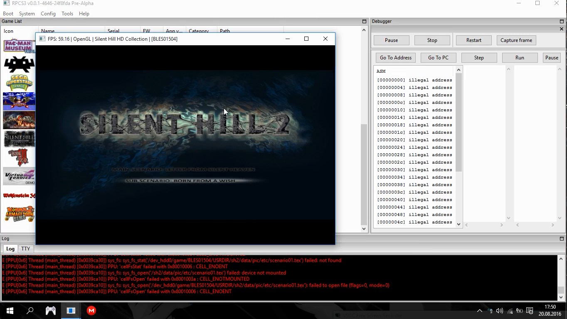The image size is (567, 319).
Task: Float the Debugger panel with its dock icon
Action: pos(562,21)
